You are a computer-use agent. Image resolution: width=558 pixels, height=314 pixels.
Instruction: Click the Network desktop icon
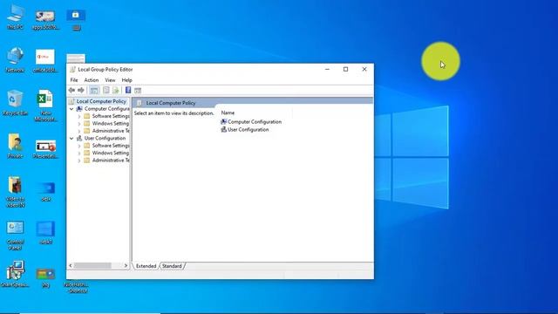(15, 60)
